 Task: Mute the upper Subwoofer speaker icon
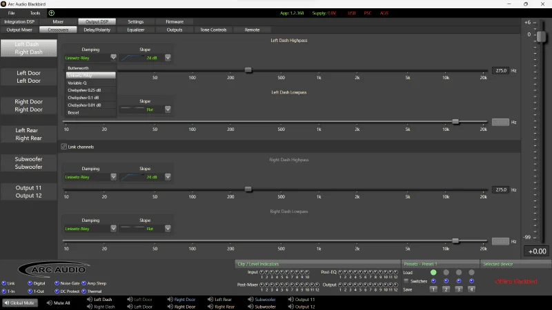point(250,300)
